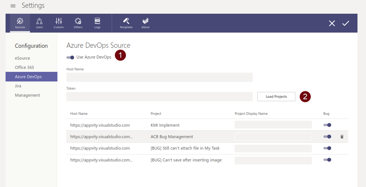The height and width of the screenshot is (187, 366).
Task: Open the Logs icon
Action: pos(97,23)
